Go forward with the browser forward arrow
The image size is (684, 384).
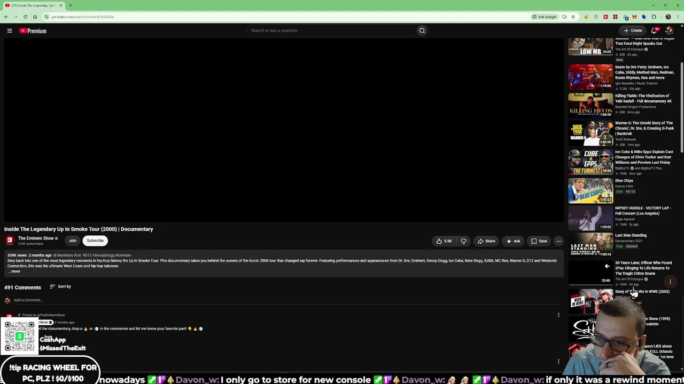click(x=15, y=17)
